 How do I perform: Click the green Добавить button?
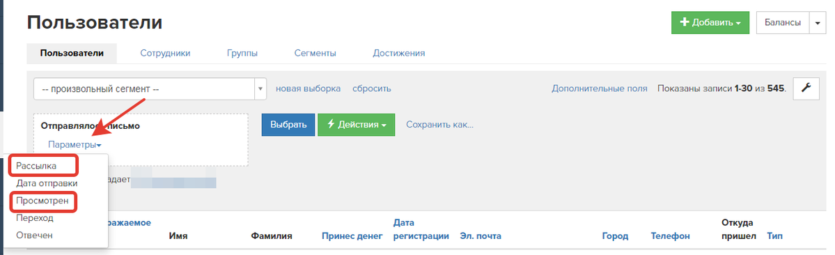click(710, 23)
